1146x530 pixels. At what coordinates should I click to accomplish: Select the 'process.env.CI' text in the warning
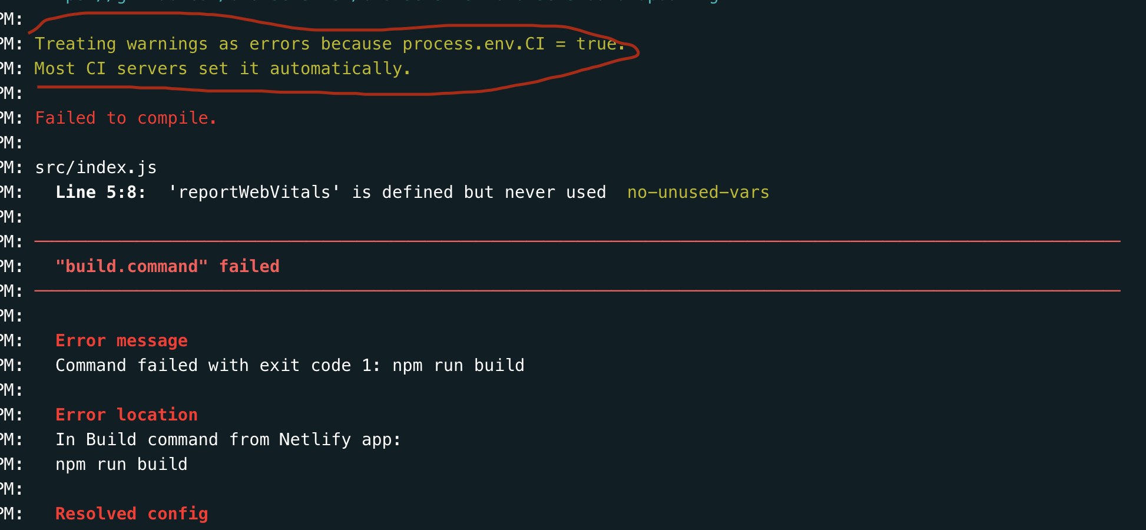click(473, 44)
